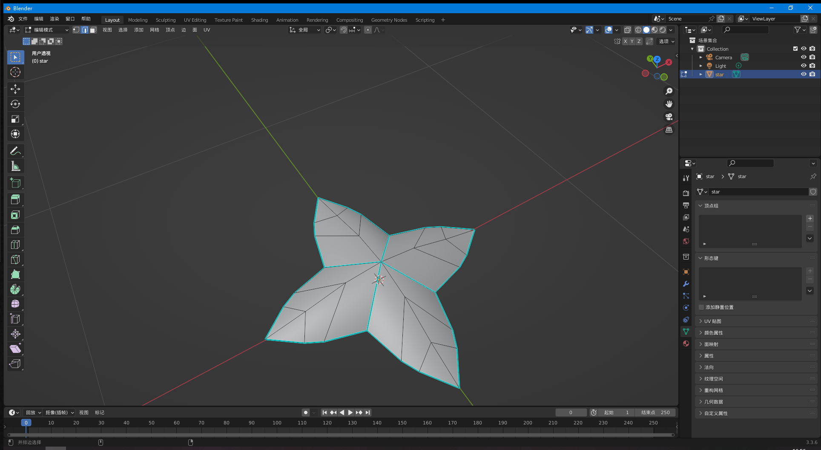Switch to the UV Editing workspace tab

[195, 20]
